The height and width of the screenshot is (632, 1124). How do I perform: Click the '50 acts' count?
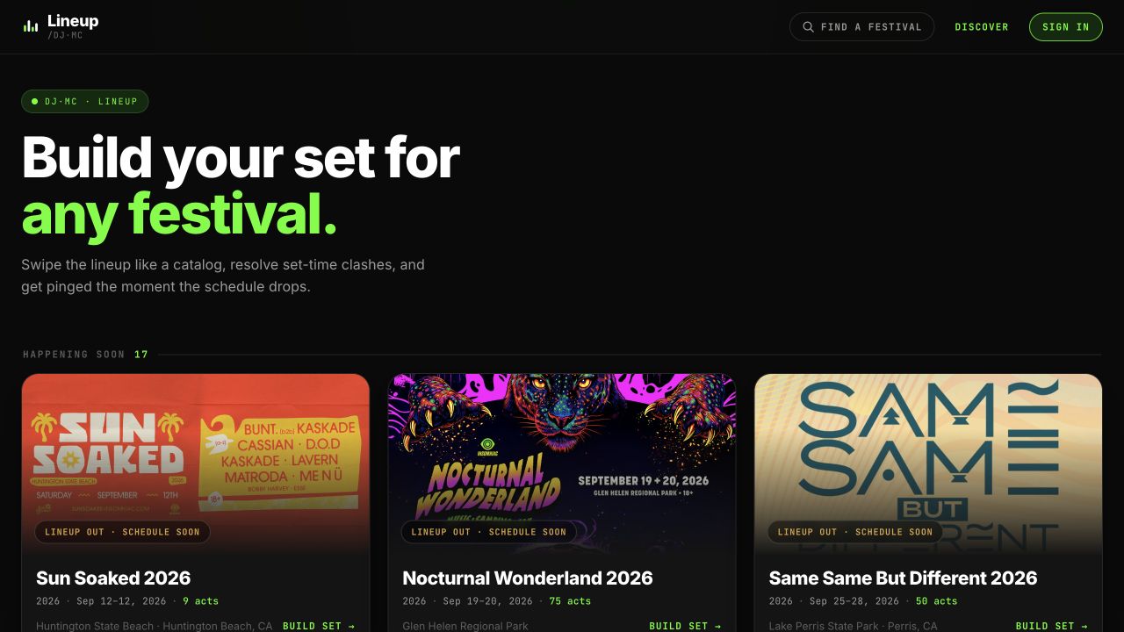936,601
